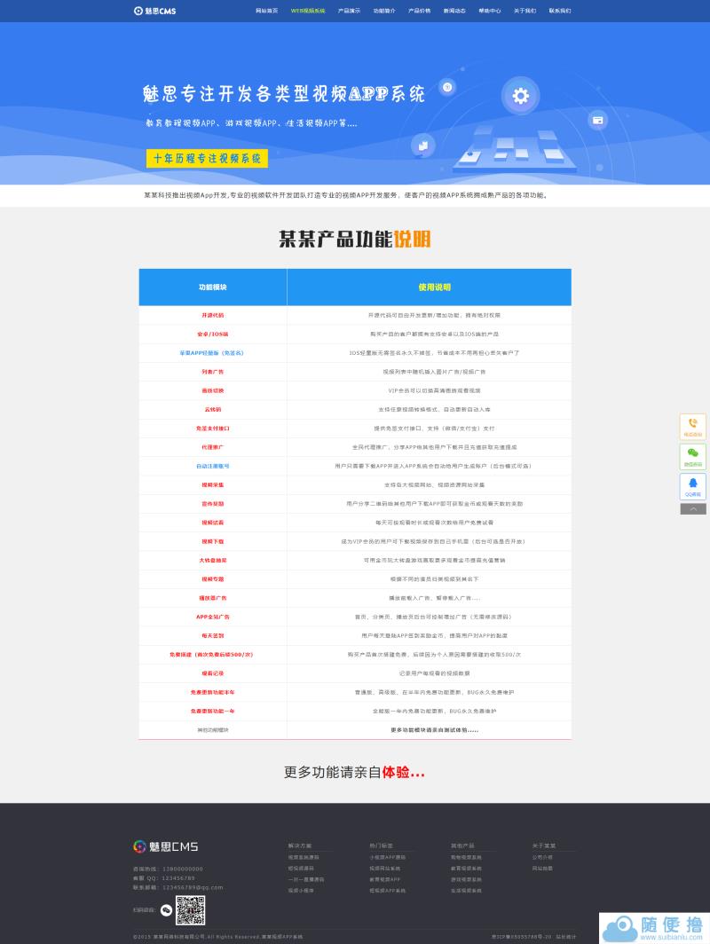710x944 pixels.
Task: Click 联系我们 in navigation bar
Action: click(560, 11)
